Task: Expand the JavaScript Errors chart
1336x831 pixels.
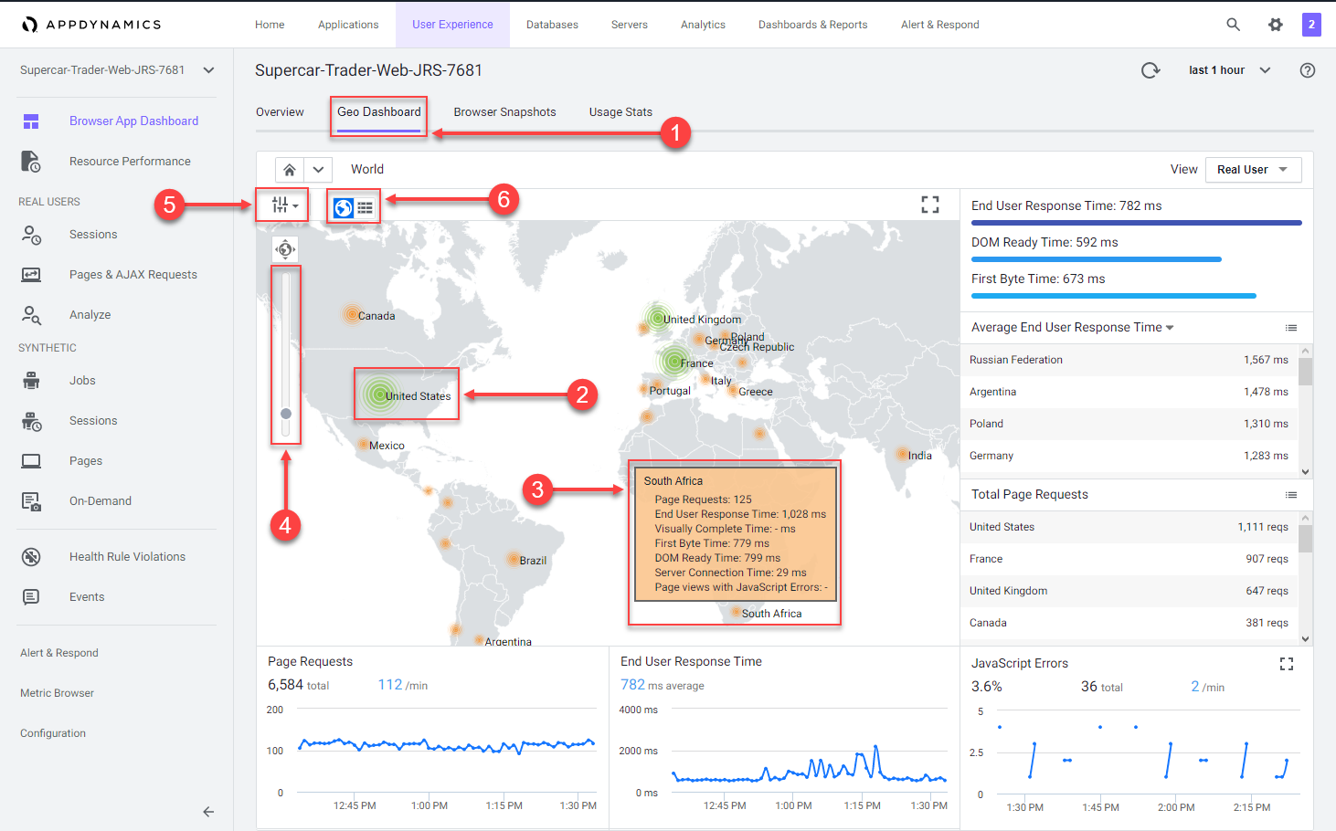Action: (1287, 664)
